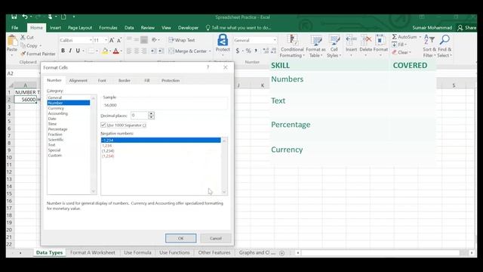Image resolution: width=483 pixels, height=272 pixels.
Task: Select red 1,234 negative number format
Action: click(107, 146)
